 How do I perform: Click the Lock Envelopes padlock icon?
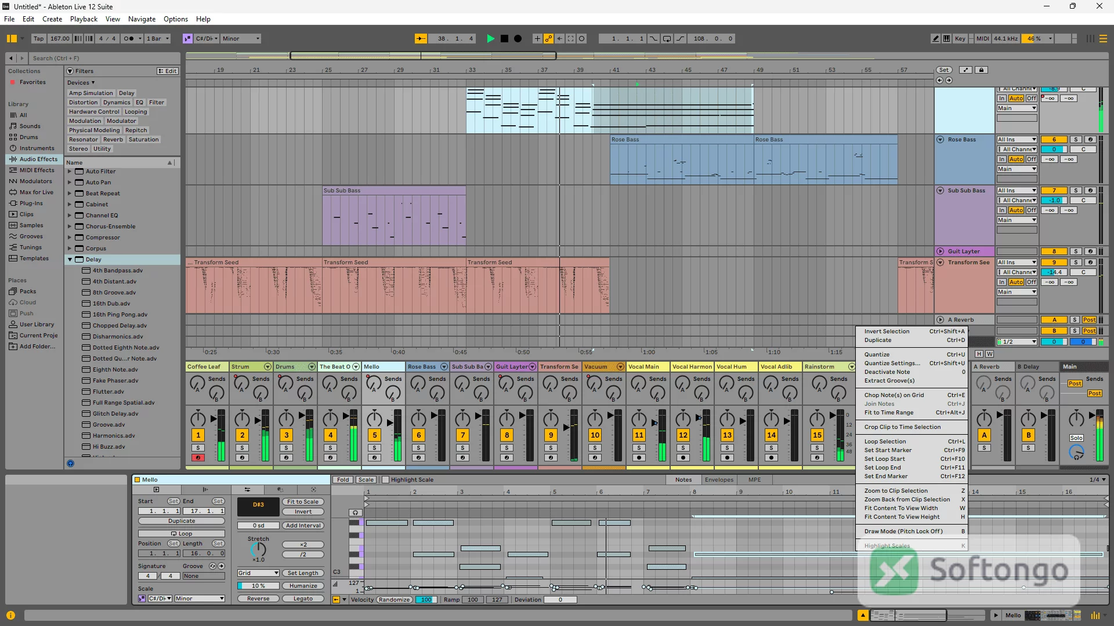coord(981,70)
